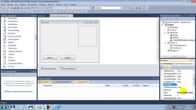Viewport: 196px width, 110px height.
Task: Select the picture box on Form1
Action: click(x=87, y=36)
